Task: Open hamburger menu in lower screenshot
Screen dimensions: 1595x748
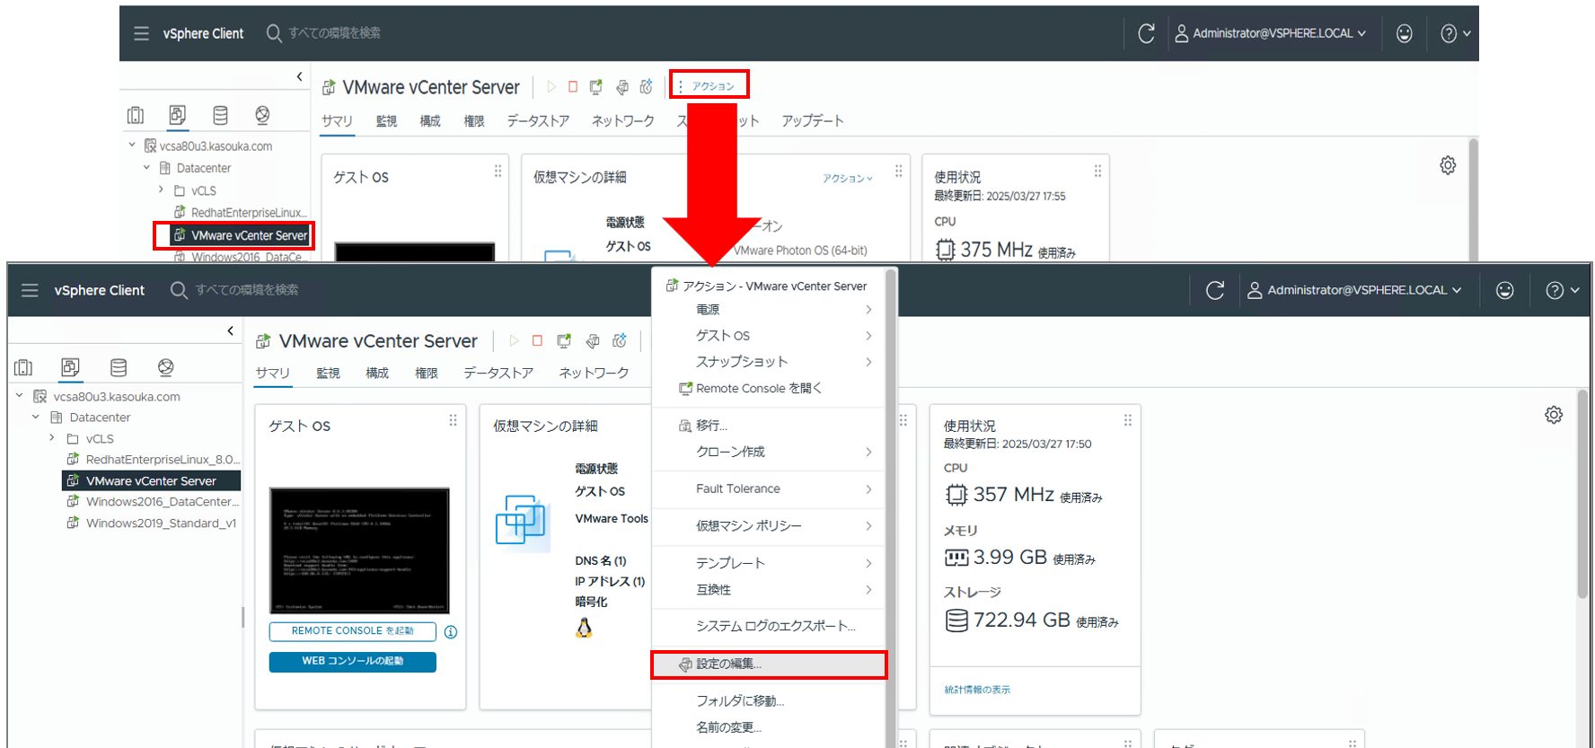Action: point(30,290)
